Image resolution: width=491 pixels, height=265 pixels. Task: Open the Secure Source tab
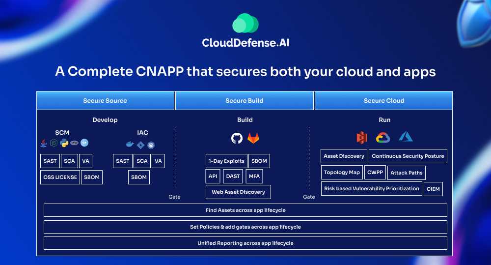[105, 101]
